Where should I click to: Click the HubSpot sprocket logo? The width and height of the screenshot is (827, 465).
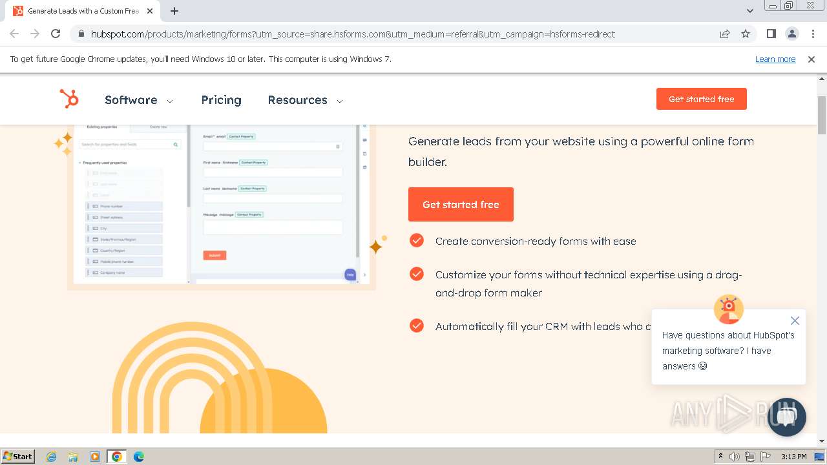(69, 99)
